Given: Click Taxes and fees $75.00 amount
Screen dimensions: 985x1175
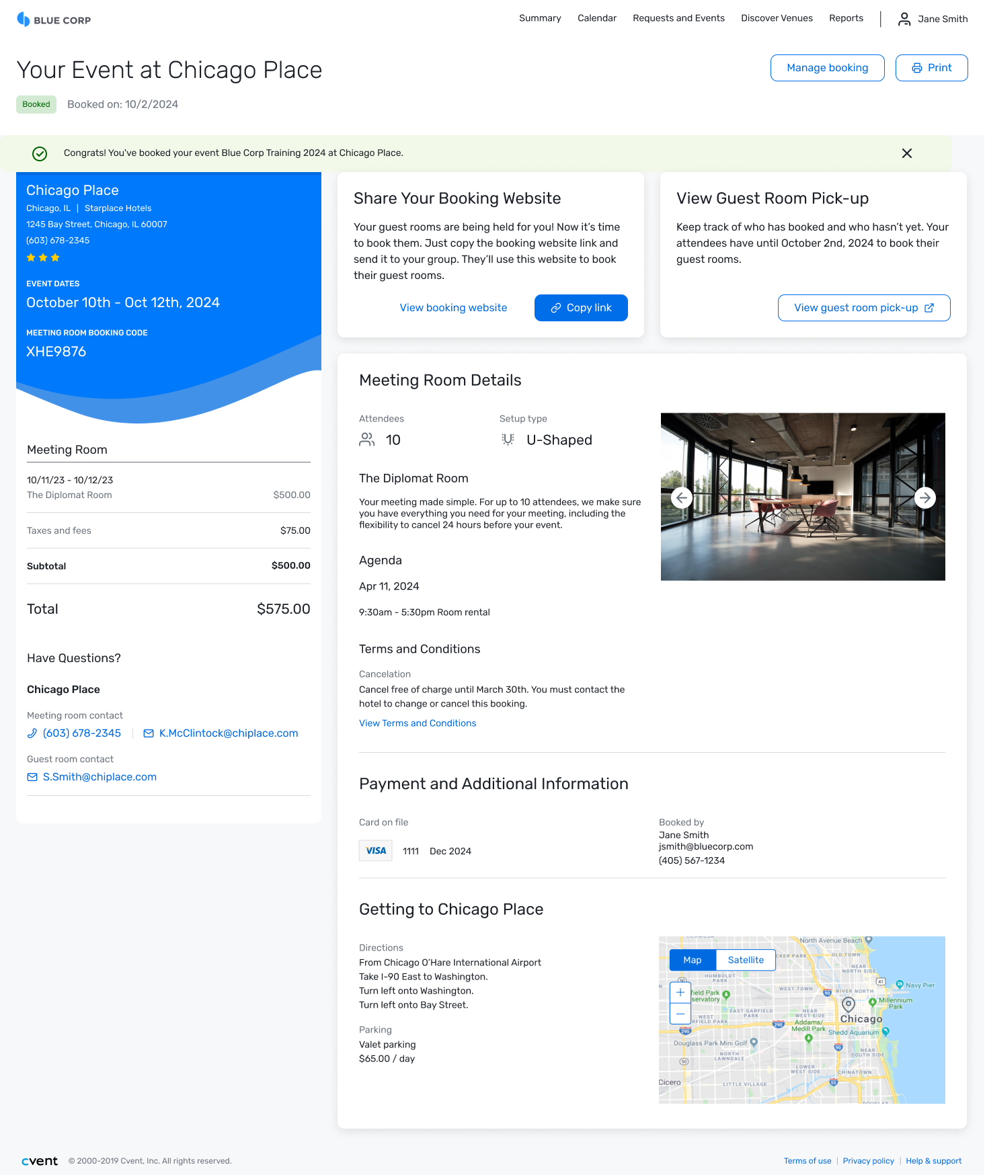Looking at the screenshot, I should click(295, 530).
